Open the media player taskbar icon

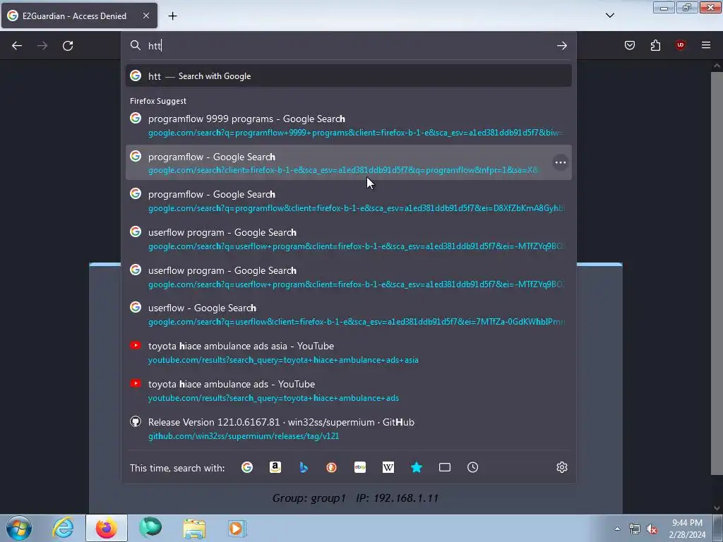[237, 528]
